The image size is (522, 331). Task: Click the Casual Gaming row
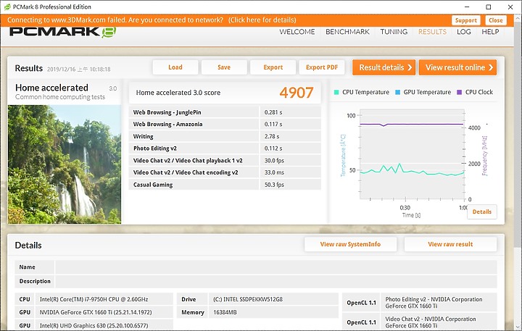225,185
